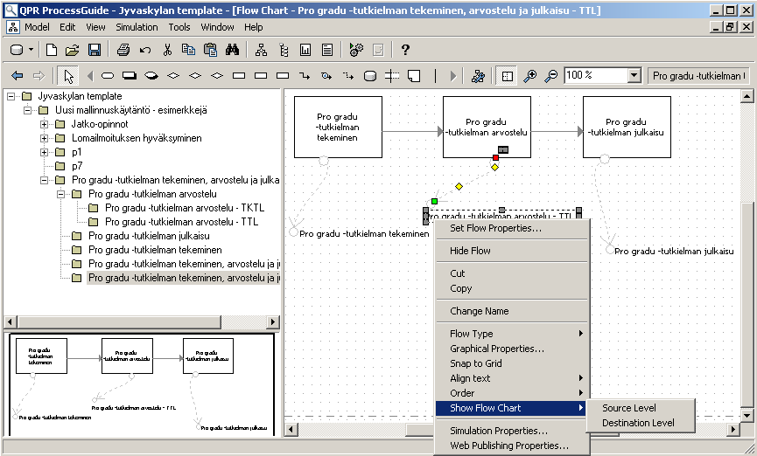
Task: Click the Zoom out magnifier icon
Action: 550,76
